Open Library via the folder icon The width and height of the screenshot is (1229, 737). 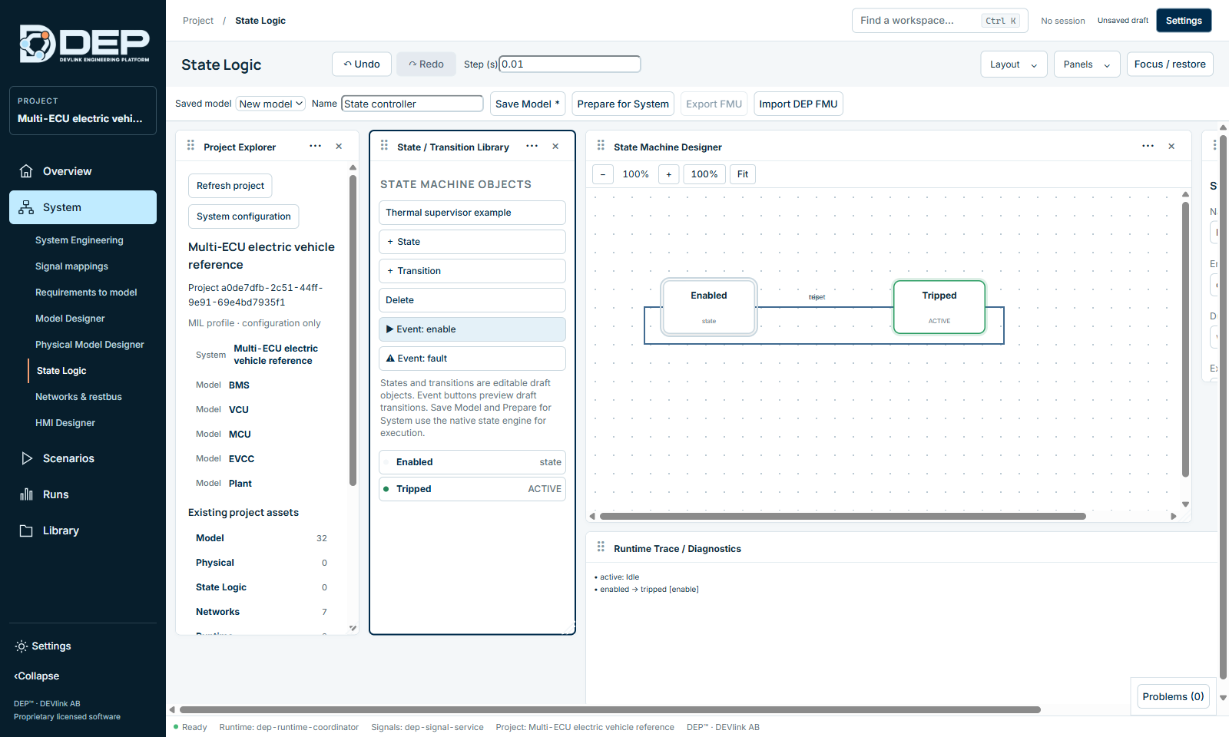(x=26, y=530)
